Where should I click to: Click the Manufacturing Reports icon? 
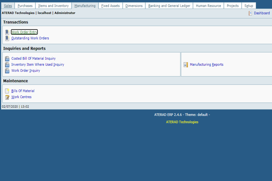point(186,65)
